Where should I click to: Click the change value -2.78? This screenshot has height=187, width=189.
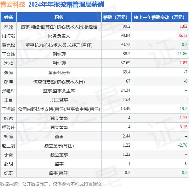[183, 145]
